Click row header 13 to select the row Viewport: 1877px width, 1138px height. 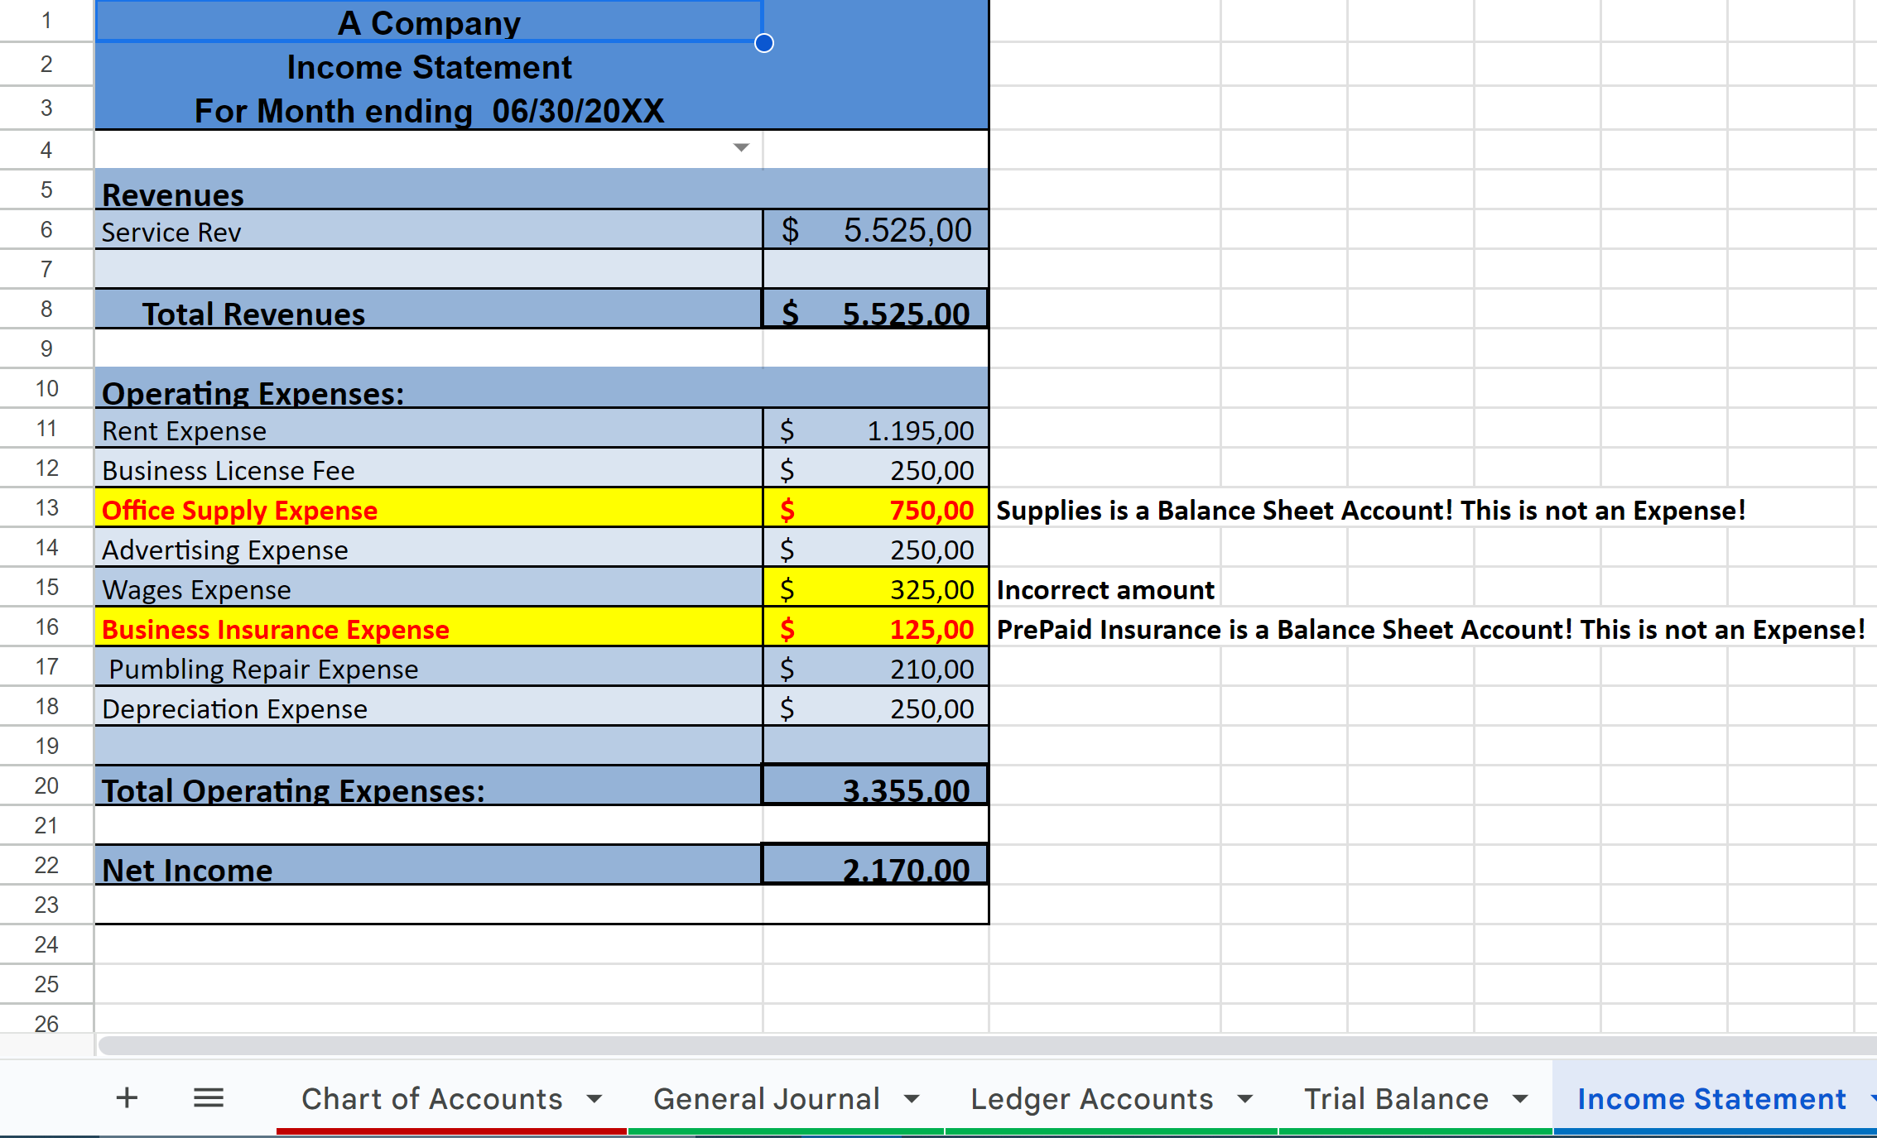click(x=46, y=507)
